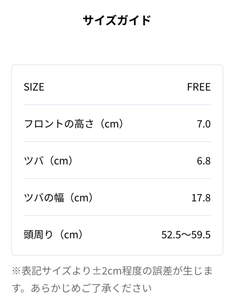Click the divider below the SIZE row

tap(117, 105)
